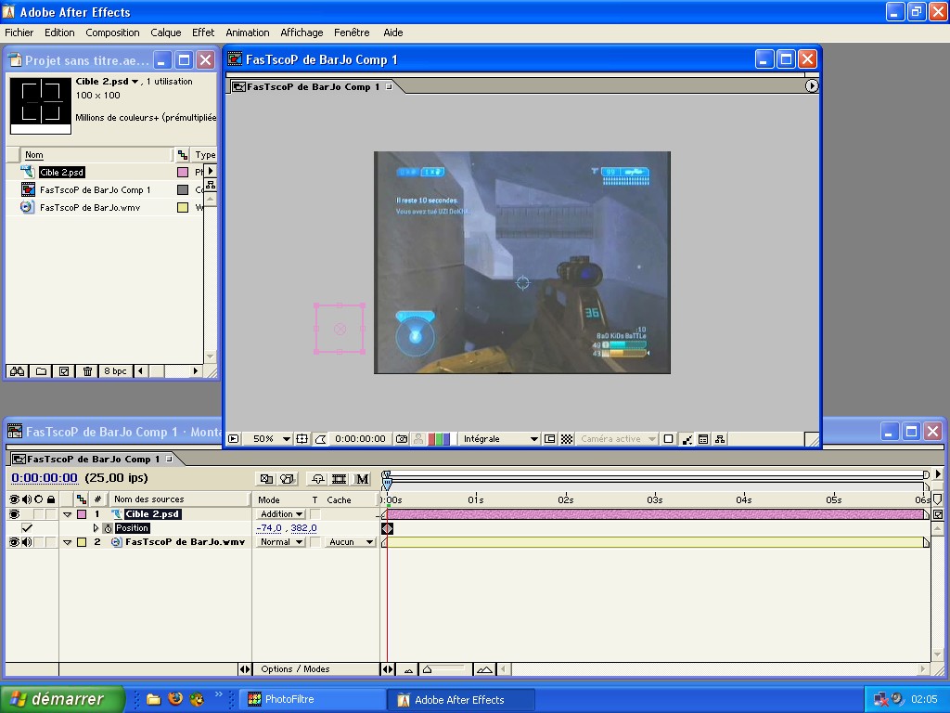The image size is (950, 713).
Task: Click the new composition icon in project panel
Action: 64,371
